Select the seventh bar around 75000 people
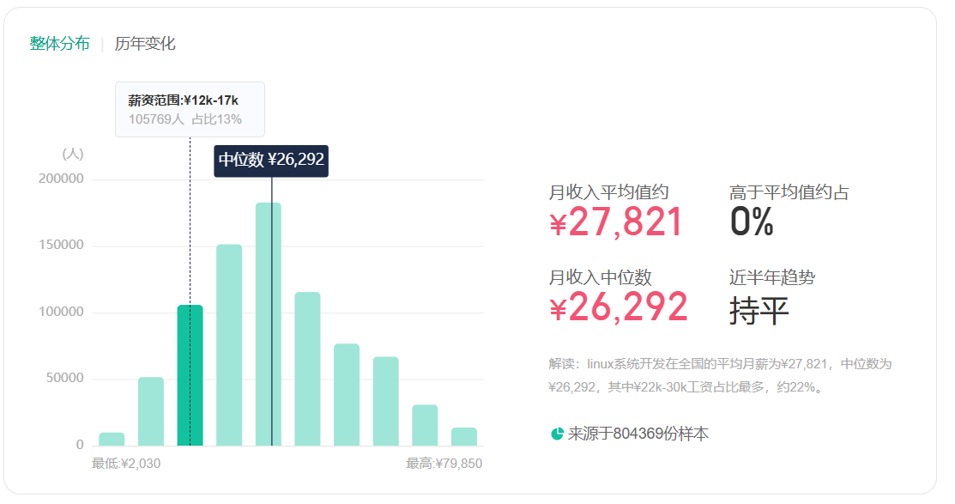Image resolution: width=955 pixels, height=504 pixels. (347, 395)
